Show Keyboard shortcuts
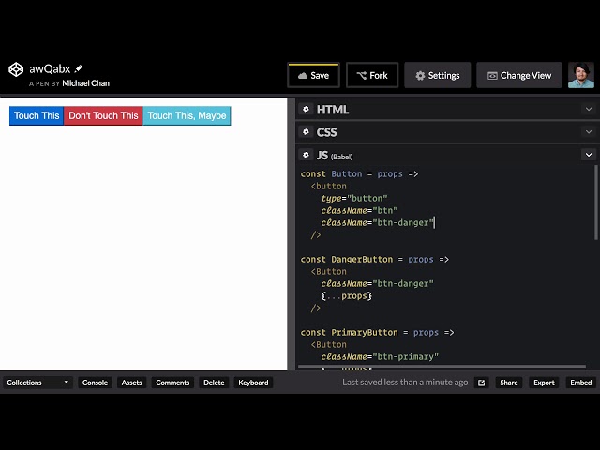Viewport: 600px width, 450px height. [253, 382]
